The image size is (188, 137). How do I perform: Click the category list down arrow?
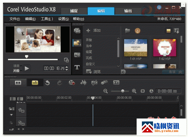[x=118, y=66]
